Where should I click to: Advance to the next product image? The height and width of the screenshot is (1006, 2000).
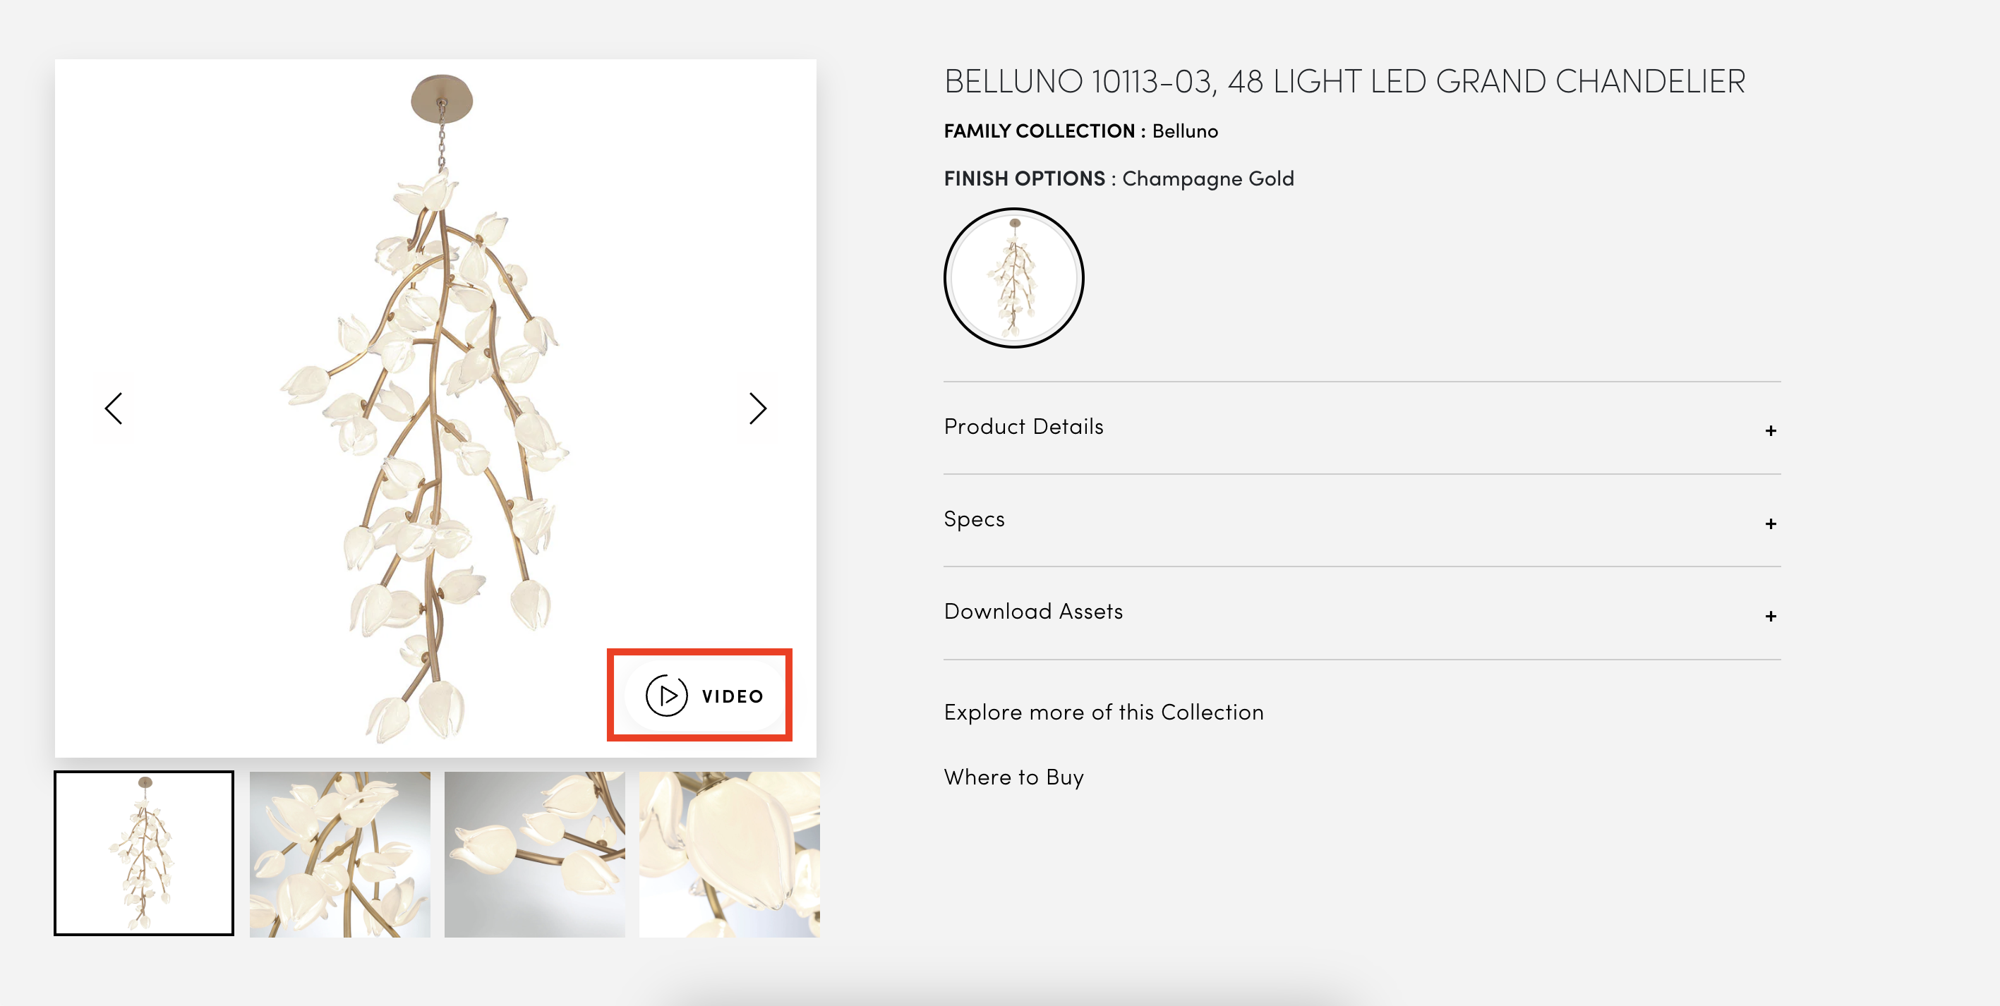click(757, 408)
